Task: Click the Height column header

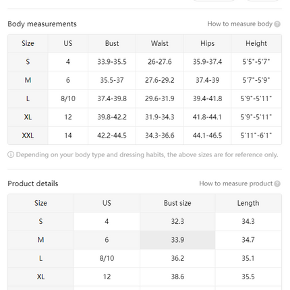Action: click(x=256, y=43)
